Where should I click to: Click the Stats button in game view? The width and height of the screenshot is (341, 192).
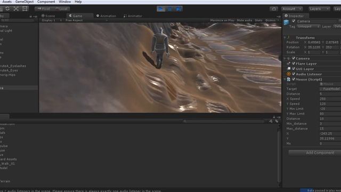point(258,20)
